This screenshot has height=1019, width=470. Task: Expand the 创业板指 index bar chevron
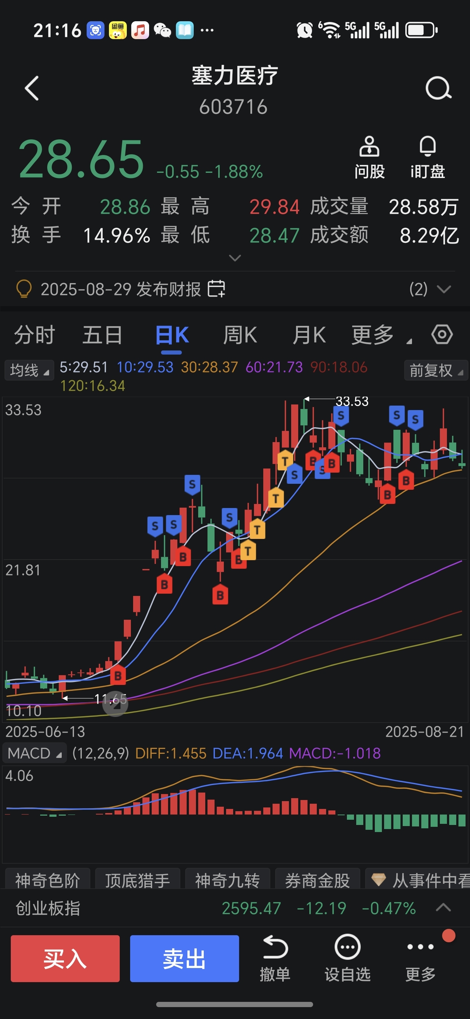coord(443,907)
